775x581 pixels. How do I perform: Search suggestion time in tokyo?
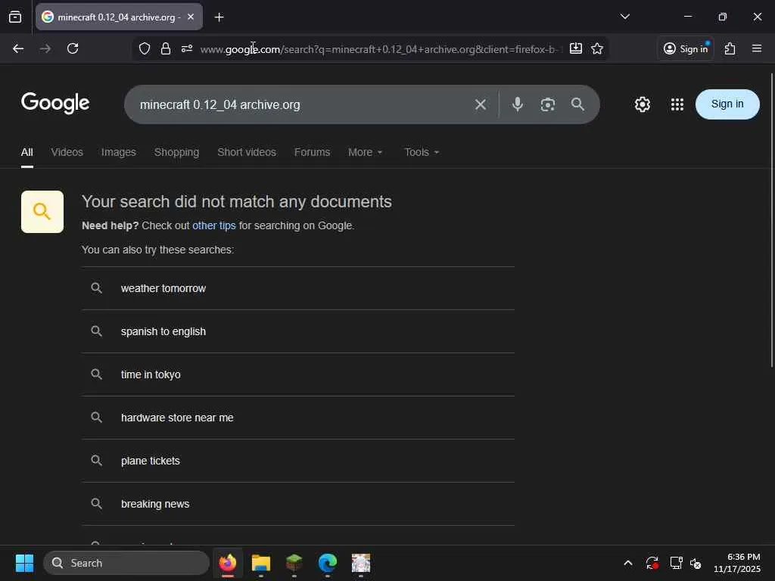298,374
